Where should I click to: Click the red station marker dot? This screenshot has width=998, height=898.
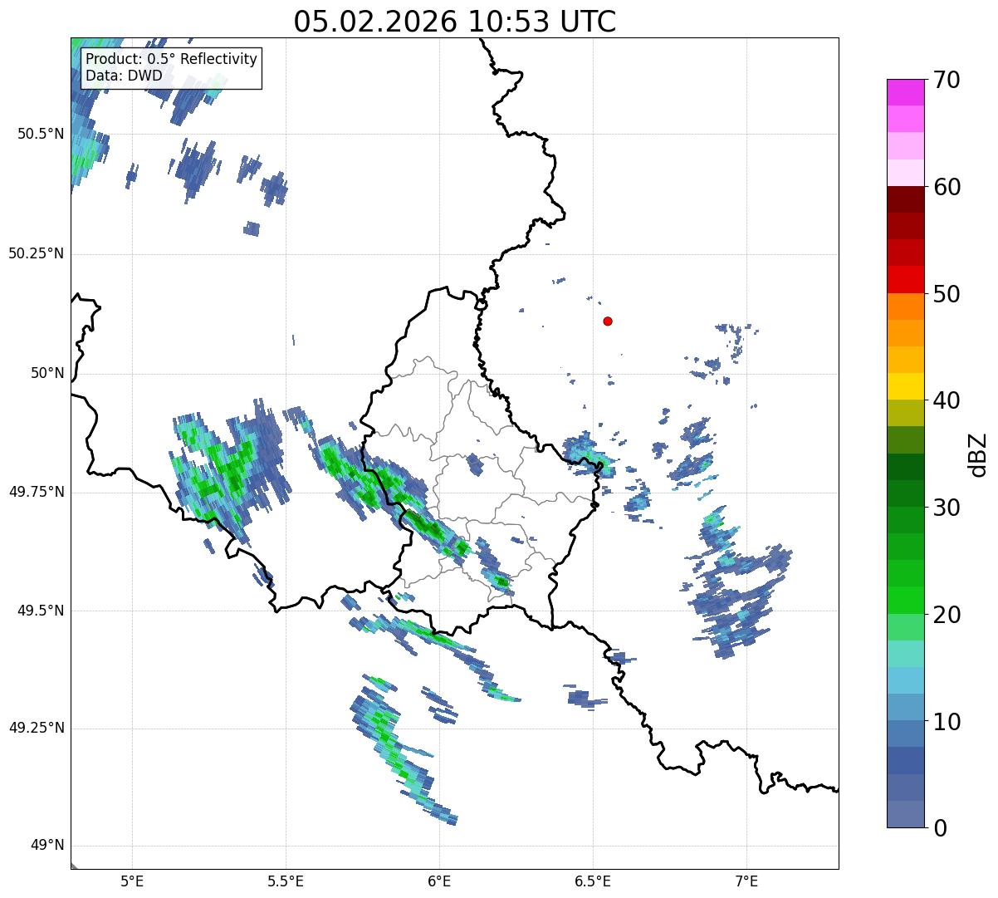[608, 321]
